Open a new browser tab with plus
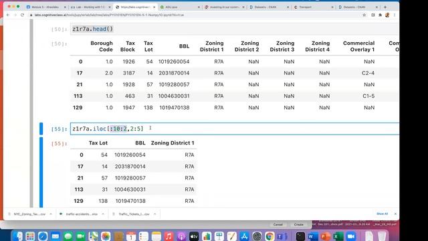This screenshot has width=428, height=241. point(385,7)
